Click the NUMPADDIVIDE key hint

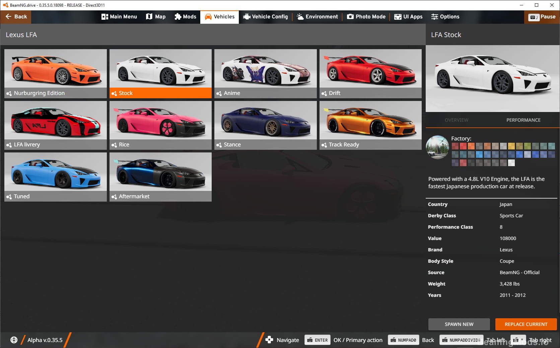(x=461, y=340)
